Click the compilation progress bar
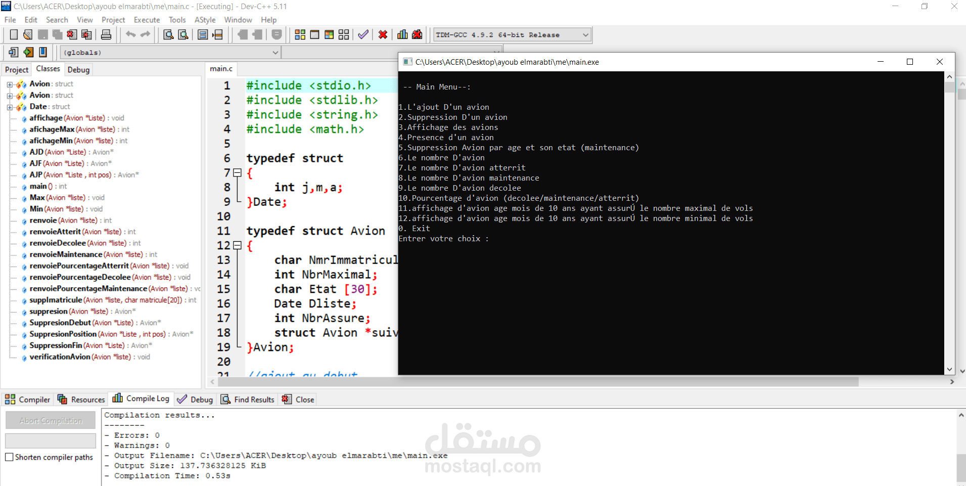Image resolution: width=966 pixels, height=486 pixels. 51,440
